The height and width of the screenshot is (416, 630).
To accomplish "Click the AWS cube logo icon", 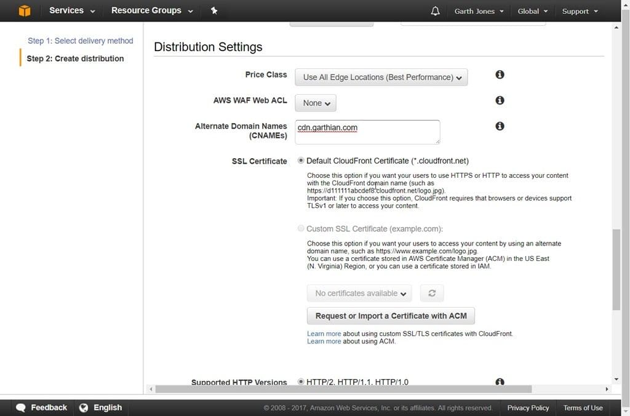I will (25, 10).
